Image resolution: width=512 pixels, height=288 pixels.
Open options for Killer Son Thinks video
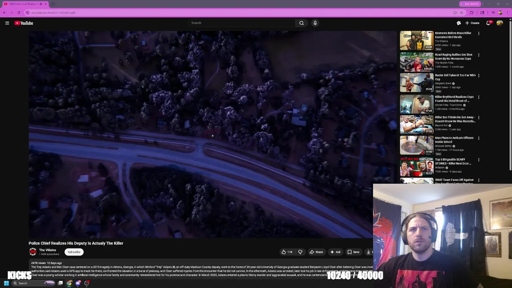pyautogui.click(x=479, y=118)
